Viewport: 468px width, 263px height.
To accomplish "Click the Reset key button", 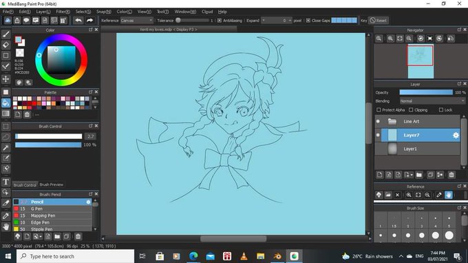I will pos(378,20).
